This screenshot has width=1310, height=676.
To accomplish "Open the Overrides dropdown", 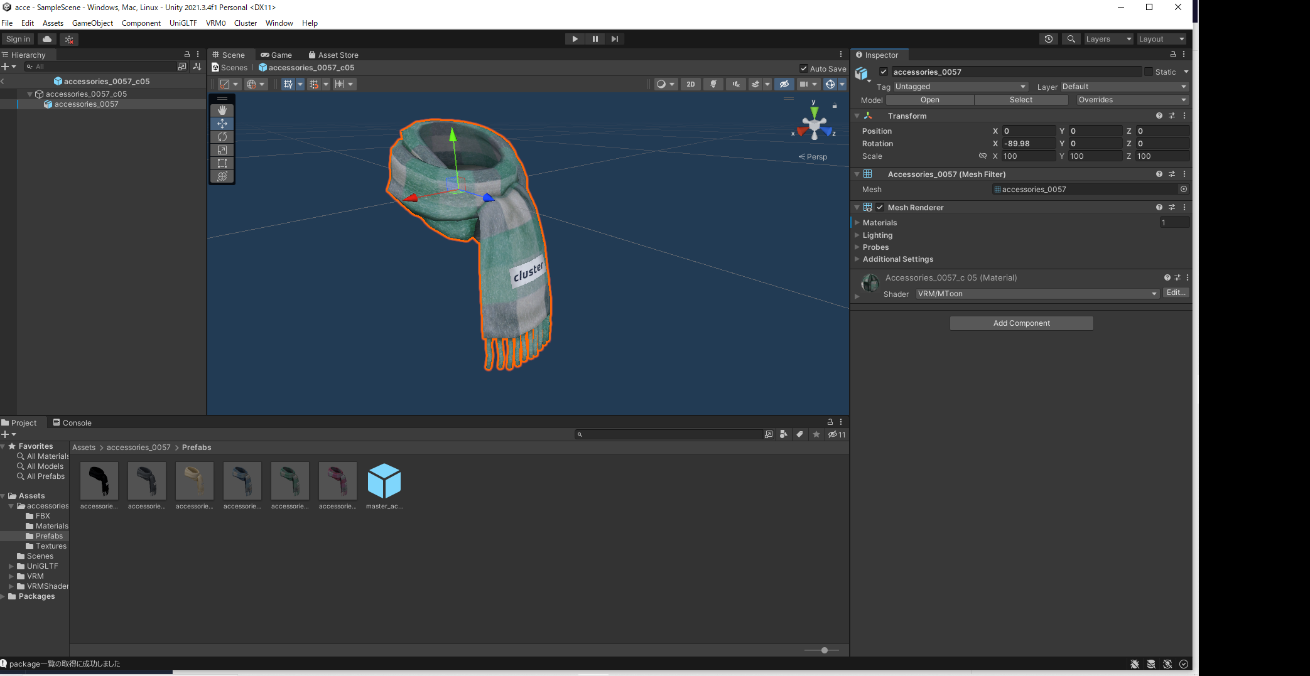I will (1132, 100).
